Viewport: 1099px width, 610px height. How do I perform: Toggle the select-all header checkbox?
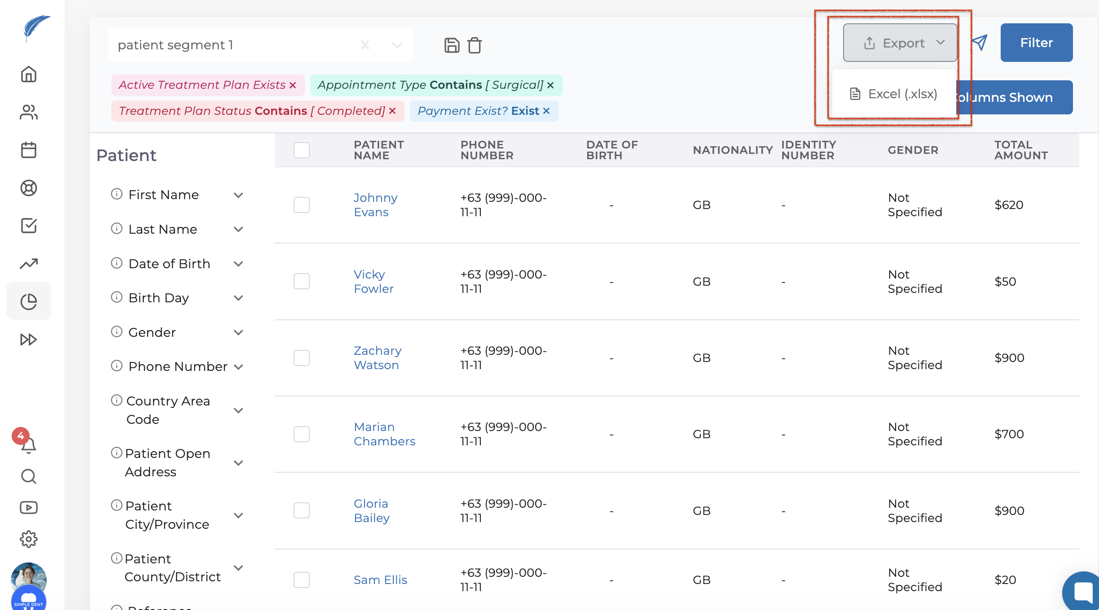pyautogui.click(x=301, y=150)
